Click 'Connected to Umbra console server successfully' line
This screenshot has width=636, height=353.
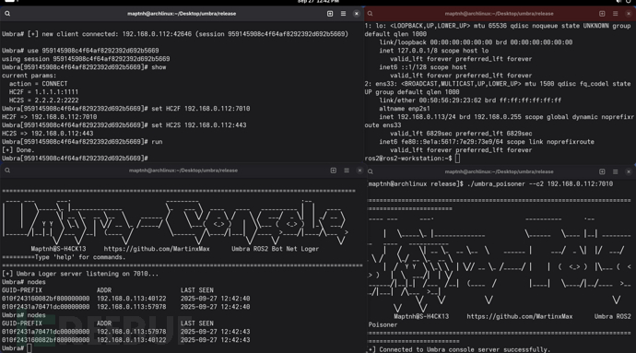coord(465,349)
